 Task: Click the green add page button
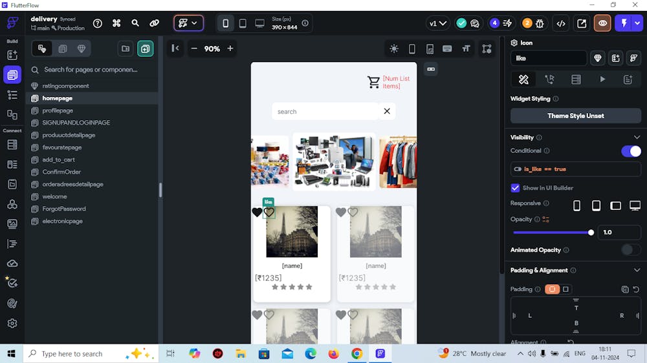(x=145, y=48)
